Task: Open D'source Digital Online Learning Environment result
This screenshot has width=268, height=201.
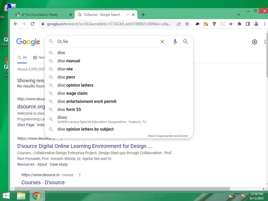Action: tap(85, 146)
